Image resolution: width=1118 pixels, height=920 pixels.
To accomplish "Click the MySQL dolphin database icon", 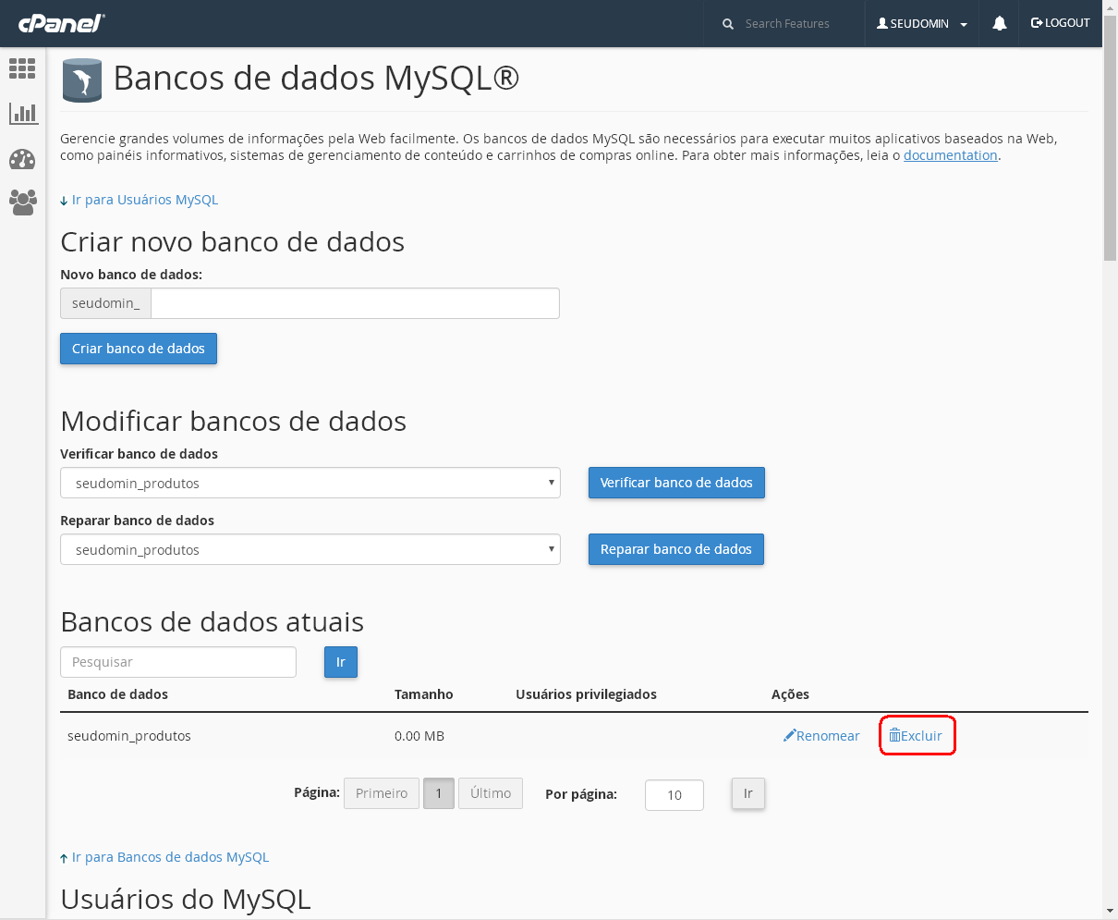I will pyautogui.click(x=82, y=80).
